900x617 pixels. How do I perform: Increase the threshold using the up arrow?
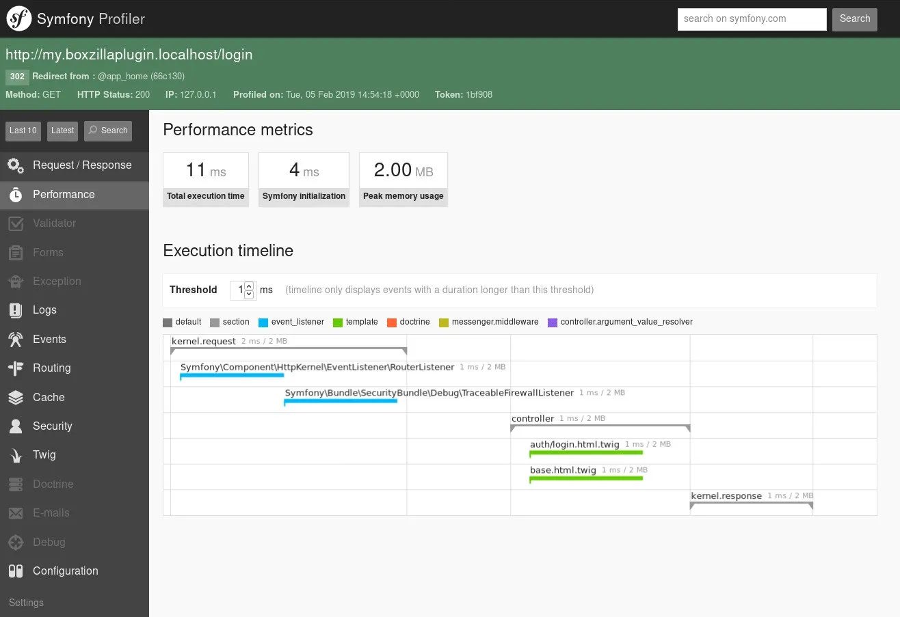point(249,286)
